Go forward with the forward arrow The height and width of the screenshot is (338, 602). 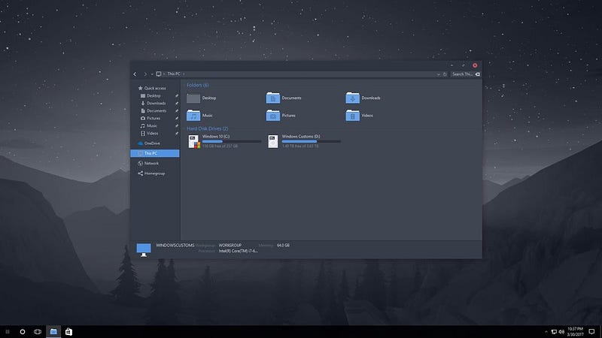click(145, 74)
